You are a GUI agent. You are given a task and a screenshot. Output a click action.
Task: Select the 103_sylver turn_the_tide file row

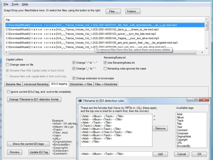105,34
